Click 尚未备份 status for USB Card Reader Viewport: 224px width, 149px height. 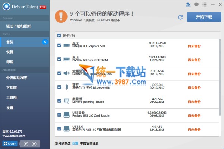194,115
